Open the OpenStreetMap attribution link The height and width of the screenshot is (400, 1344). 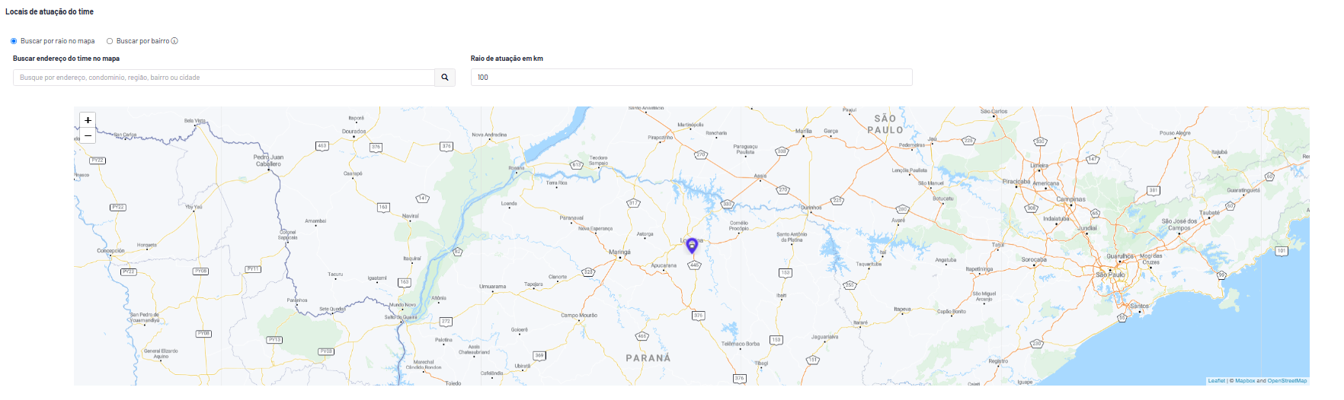tap(1287, 381)
